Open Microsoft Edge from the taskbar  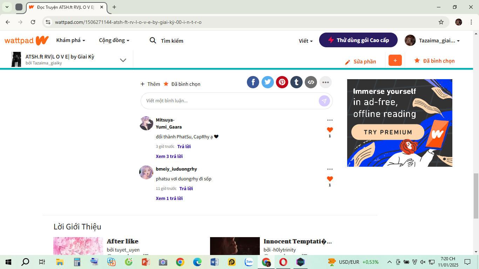coord(197,262)
